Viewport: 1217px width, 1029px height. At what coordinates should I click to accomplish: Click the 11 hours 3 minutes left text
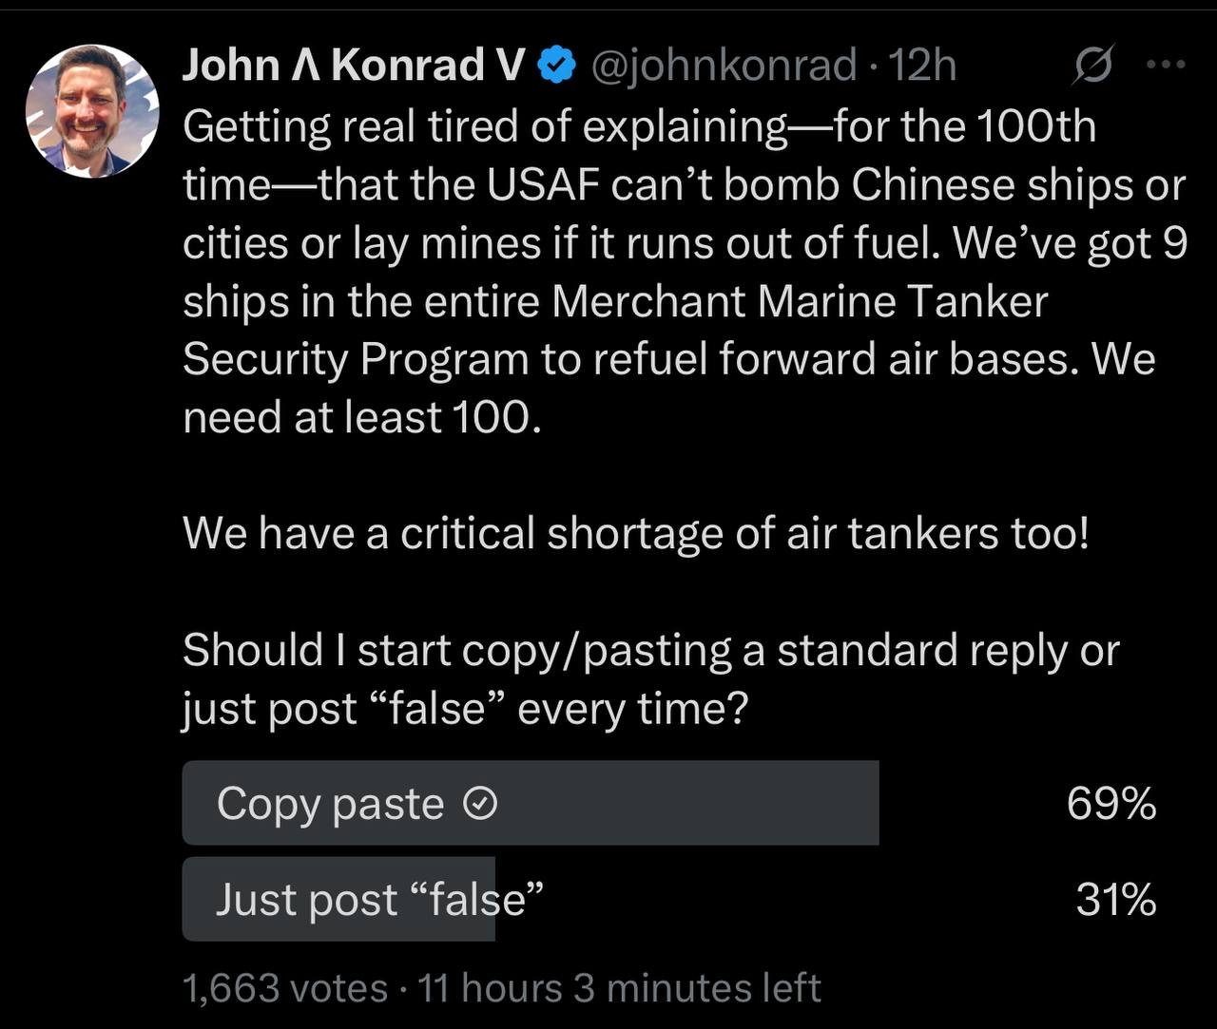coord(619,988)
